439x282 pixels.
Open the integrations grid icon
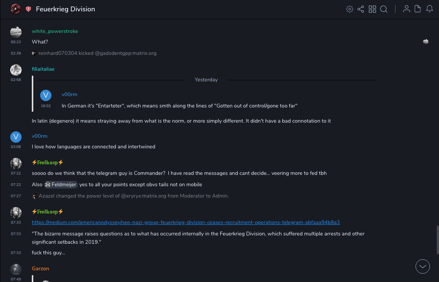[372, 9]
